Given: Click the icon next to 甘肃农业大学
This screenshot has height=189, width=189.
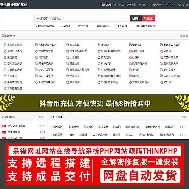Looking at the screenshot, I should pos(36,51).
